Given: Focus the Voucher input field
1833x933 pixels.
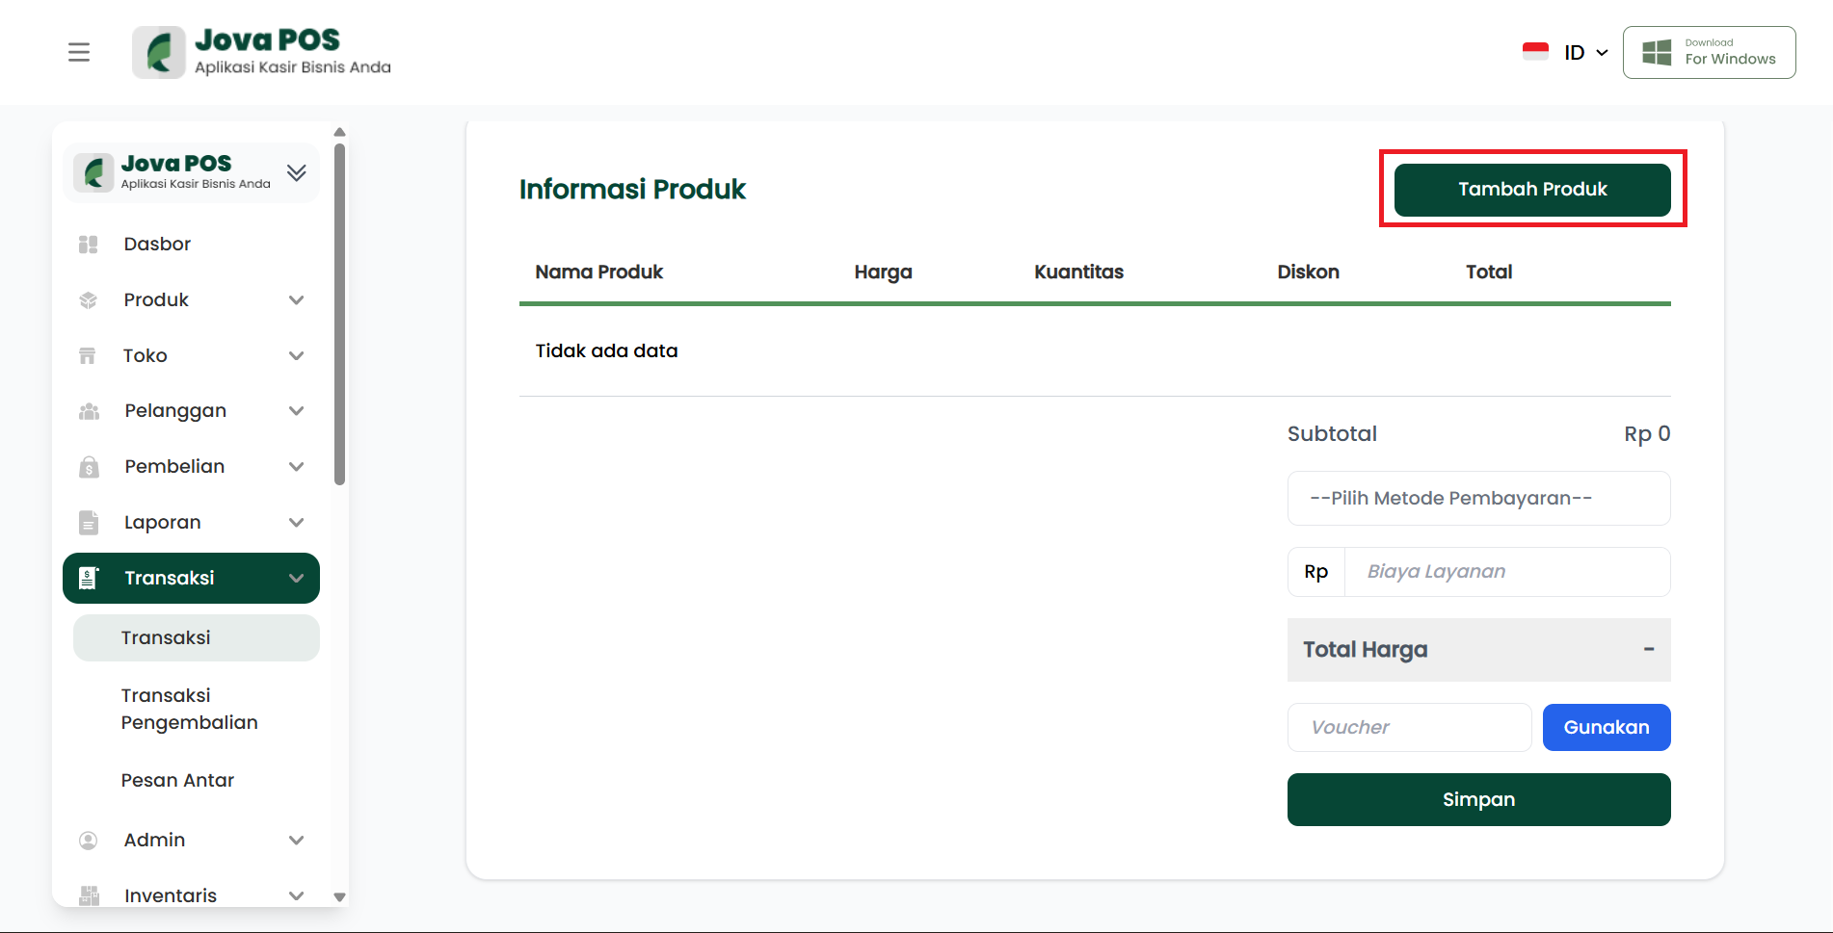Looking at the screenshot, I should click(1409, 728).
